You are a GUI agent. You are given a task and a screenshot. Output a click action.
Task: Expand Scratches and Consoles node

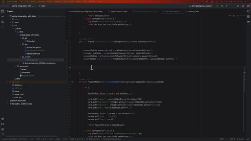[8, 104]
